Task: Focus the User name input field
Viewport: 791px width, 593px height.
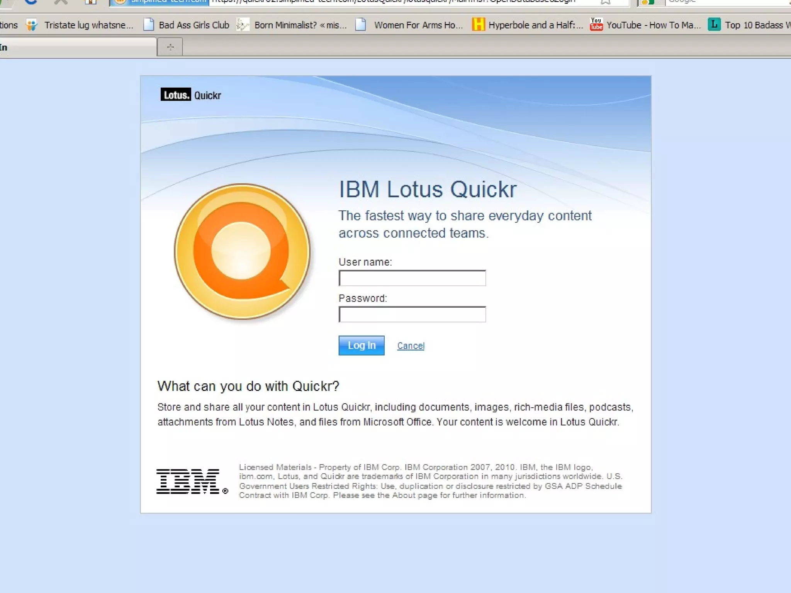Action: (x=412, y=278)
